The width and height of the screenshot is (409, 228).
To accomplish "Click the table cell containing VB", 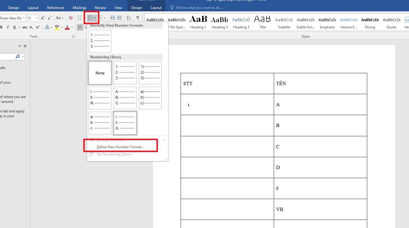I will pos(320,209).
